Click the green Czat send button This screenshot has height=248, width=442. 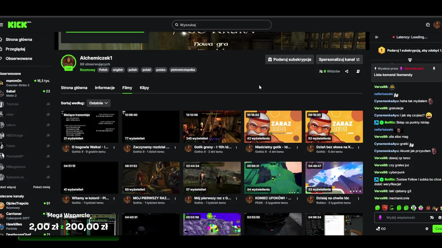438,229
